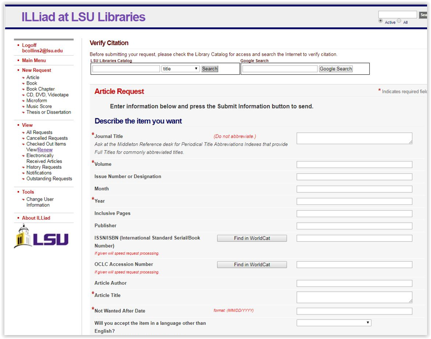
Task: Click the OCLC Accession Number field
Action: [x=354, y=265]
